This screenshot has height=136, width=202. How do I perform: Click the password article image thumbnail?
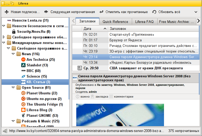coord(120,115)
